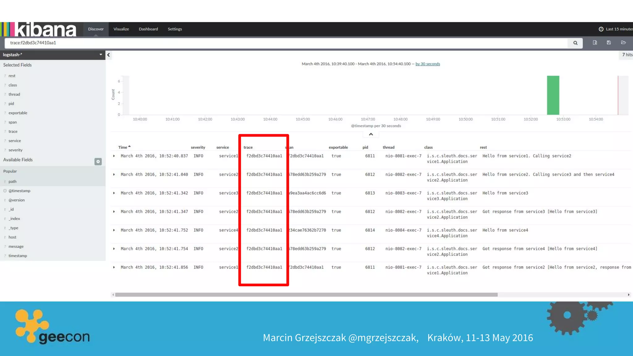Click the 'by 30 seconds' interval link
Image resolution: width=633 pixels, height=356 pixels.
[x=427, y=64]
